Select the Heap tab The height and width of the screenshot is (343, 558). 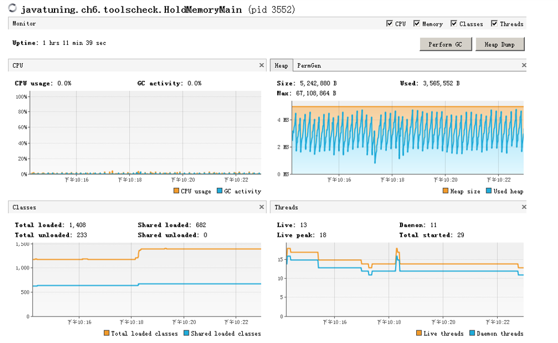point(281,65)
